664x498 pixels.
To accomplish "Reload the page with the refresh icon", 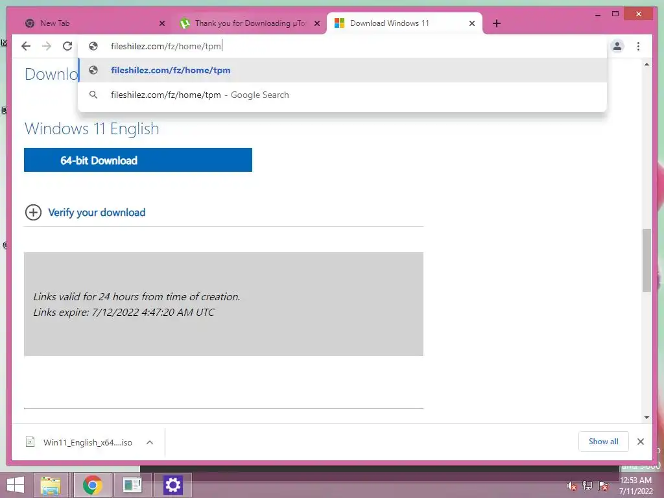I will pos(67,46).
